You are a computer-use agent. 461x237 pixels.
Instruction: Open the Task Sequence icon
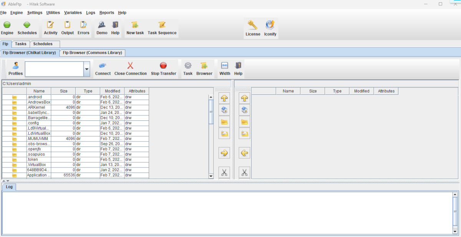pyautogui.click(x=162, y=25)
